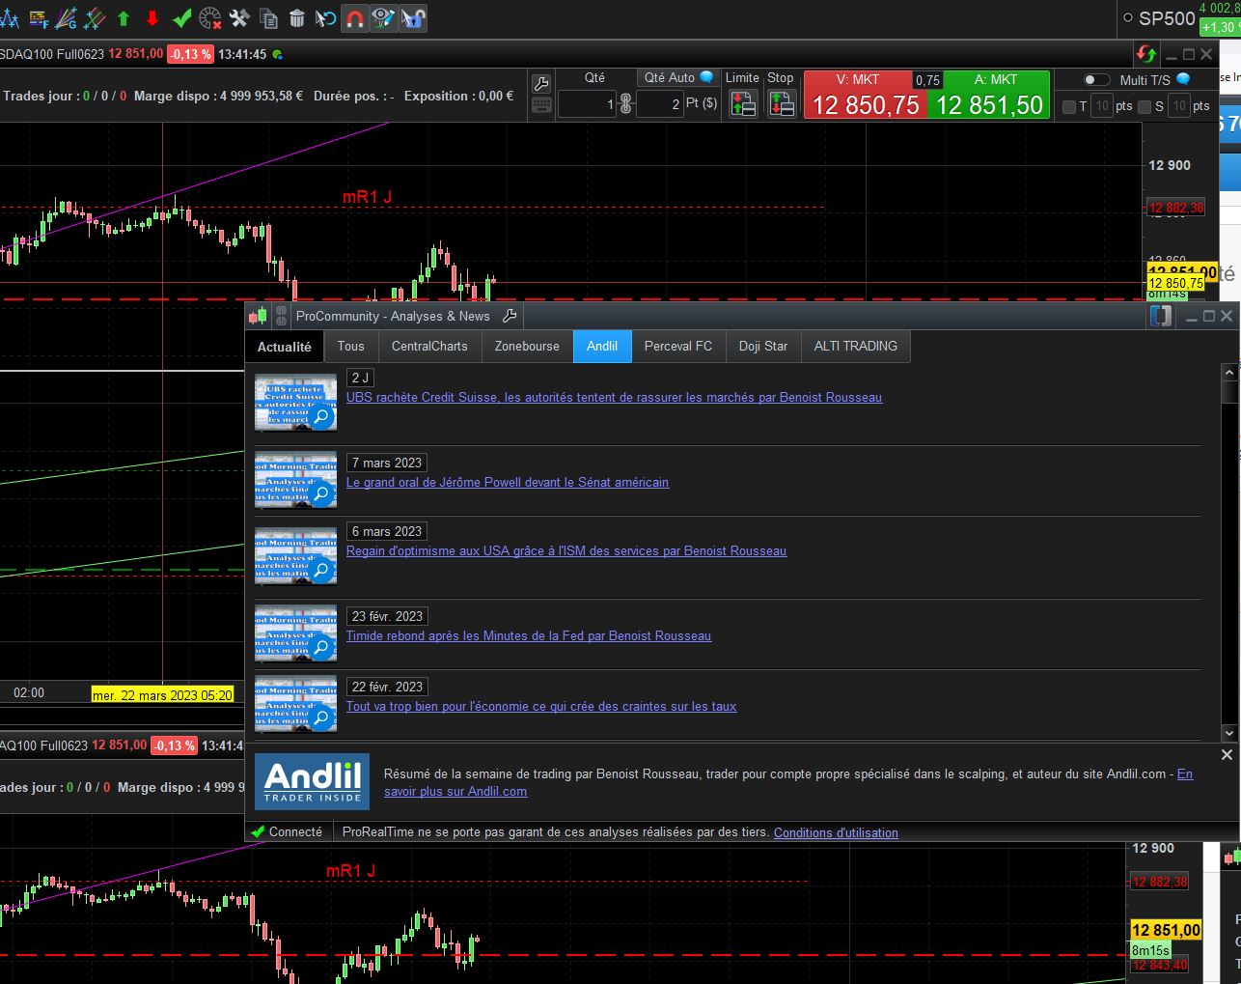The width and height of the screenshot is (1241, 984).
Task: Select the Andlil tab
Action: [602, 346]
